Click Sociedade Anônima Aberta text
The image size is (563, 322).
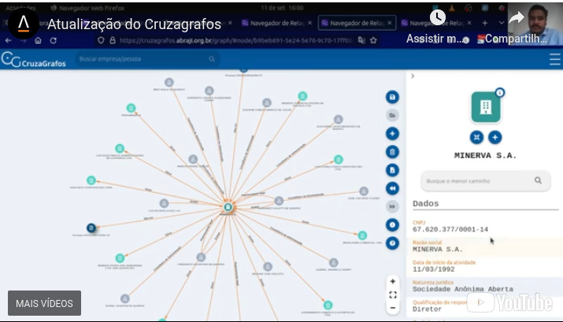click(463, 289)
